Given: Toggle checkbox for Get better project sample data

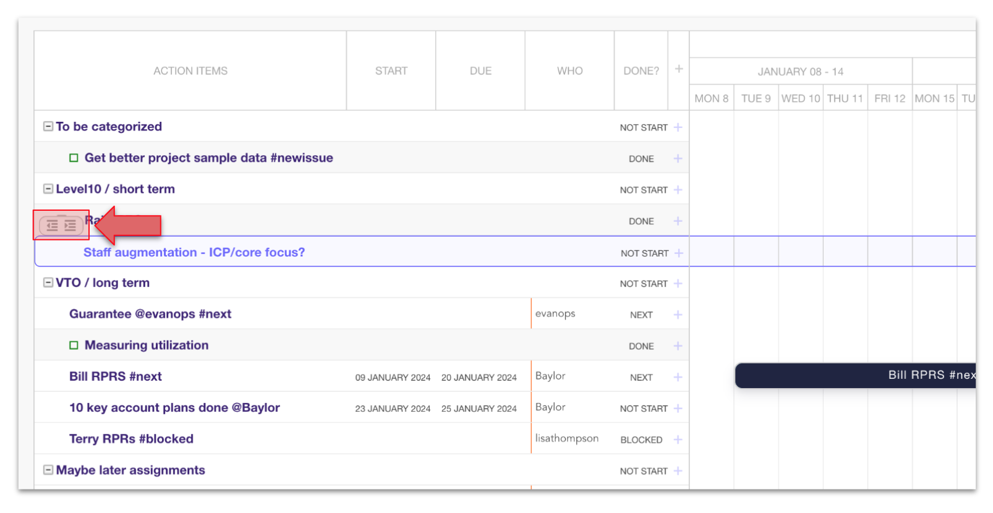Looking at the screenshot, I should [74, 158].
